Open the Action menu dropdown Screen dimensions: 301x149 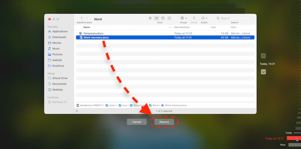204,18
